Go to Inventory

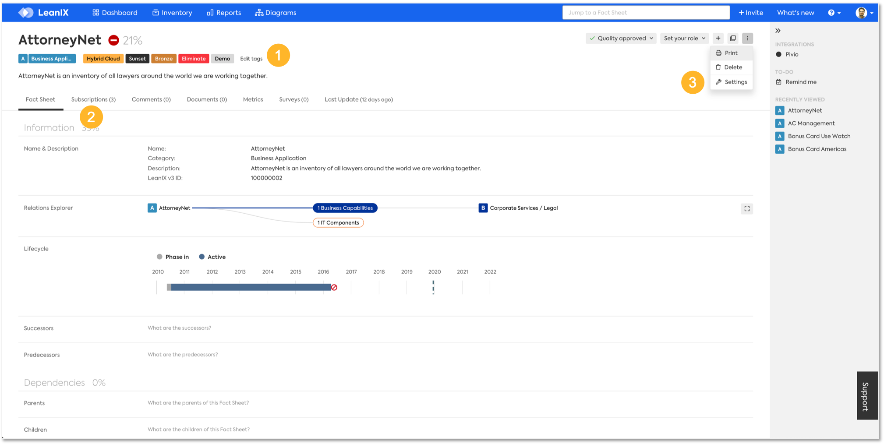172,13
